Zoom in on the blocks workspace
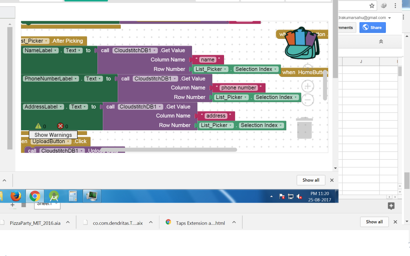This screenshot has height=256, width=410. (x=307, y=86)
